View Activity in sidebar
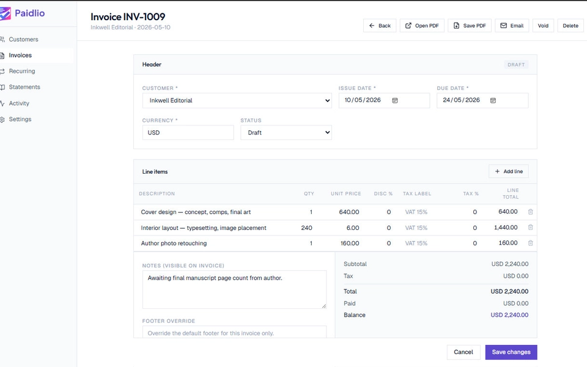The image size is (587, 367). click(19, 103)
